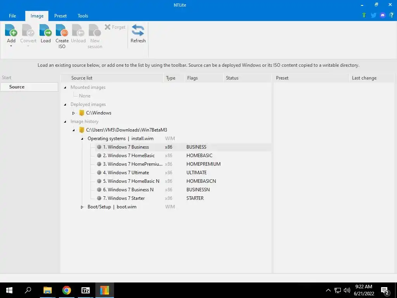Click the Unload toolbar icon
Viewport: 397px width, 298px height.
click(78, 30)
